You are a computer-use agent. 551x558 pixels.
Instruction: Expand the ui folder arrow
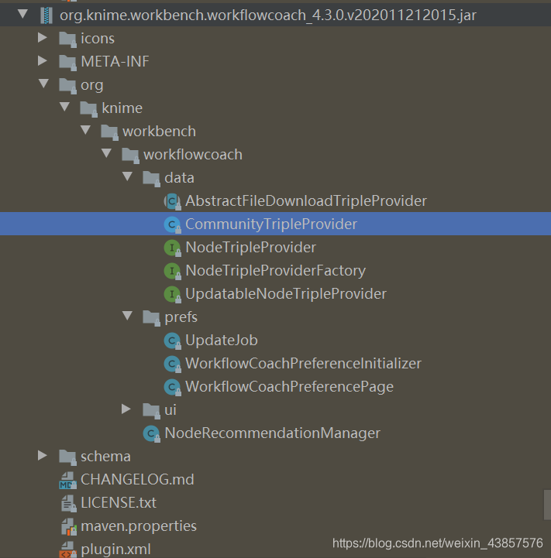click(x=126, y=409)
